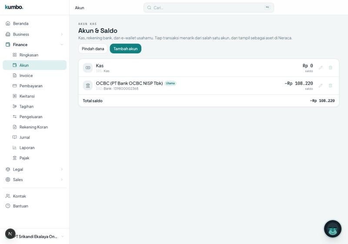Click OCBC balance -Rp 108.220
Image resolution: width=348 pixels, height=244 pixels.
[x=299, y=83]
